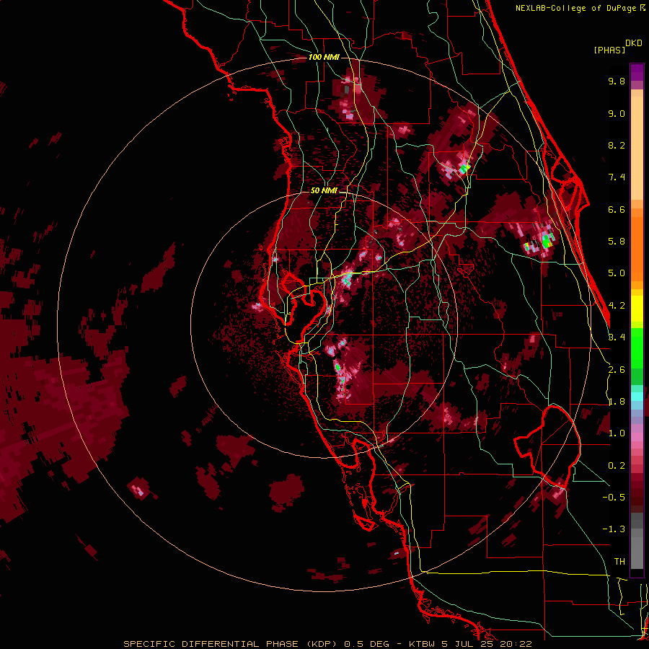Click the 1.0 scale value

pyautogui.click(x=617, y=433)
